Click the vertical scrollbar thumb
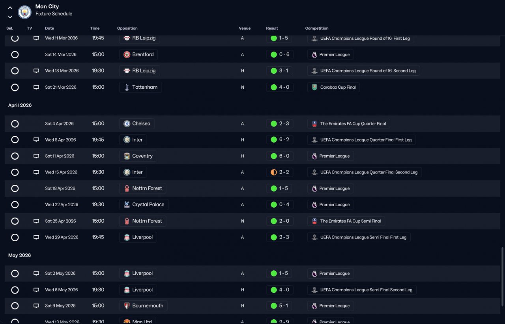Screen dimensions: 505x324 point(502,276)
